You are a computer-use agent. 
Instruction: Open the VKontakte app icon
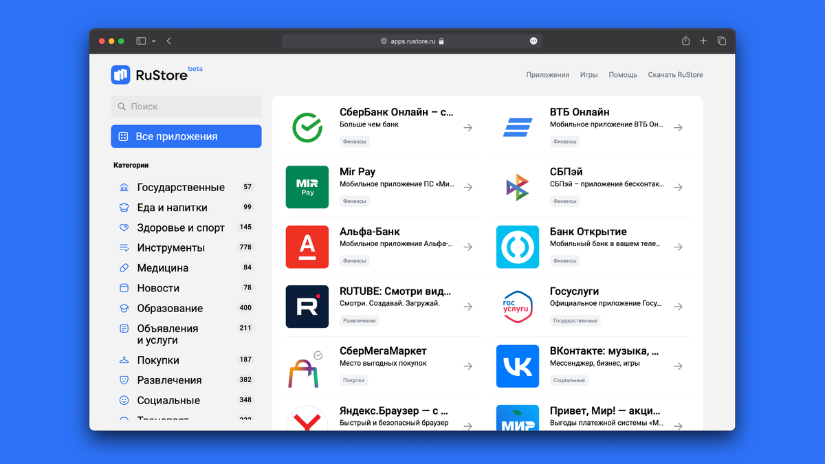click(x=518, y=366)
